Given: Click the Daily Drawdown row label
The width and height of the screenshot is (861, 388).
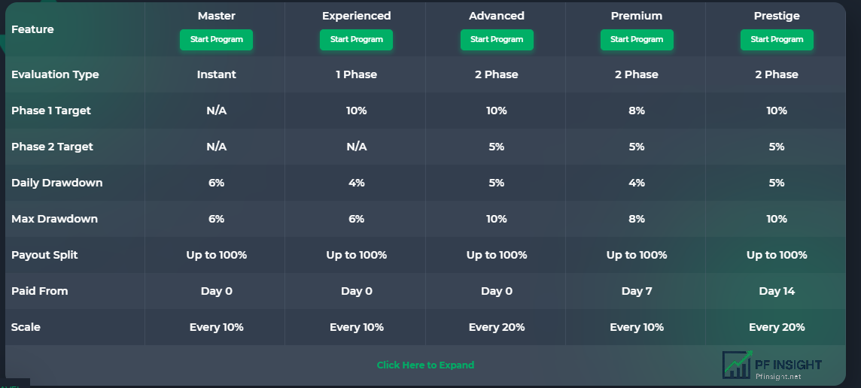Looking at the screenshot, I should click(56, 183).
